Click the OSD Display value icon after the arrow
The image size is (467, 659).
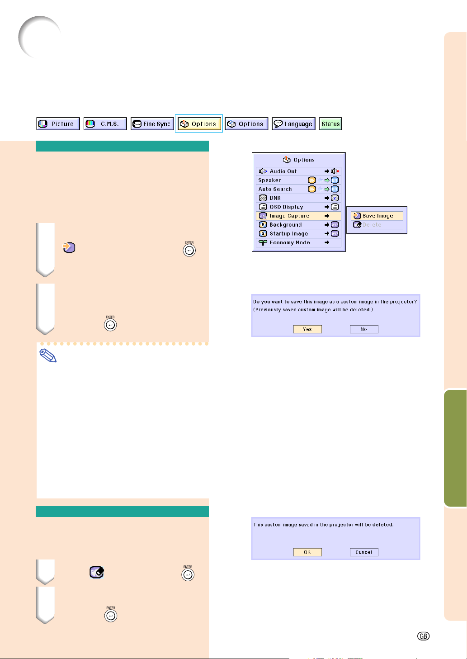[335, 207]
